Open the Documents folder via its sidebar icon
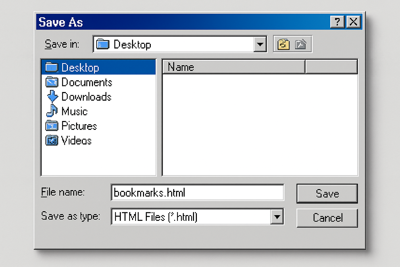 coord(52,82)
